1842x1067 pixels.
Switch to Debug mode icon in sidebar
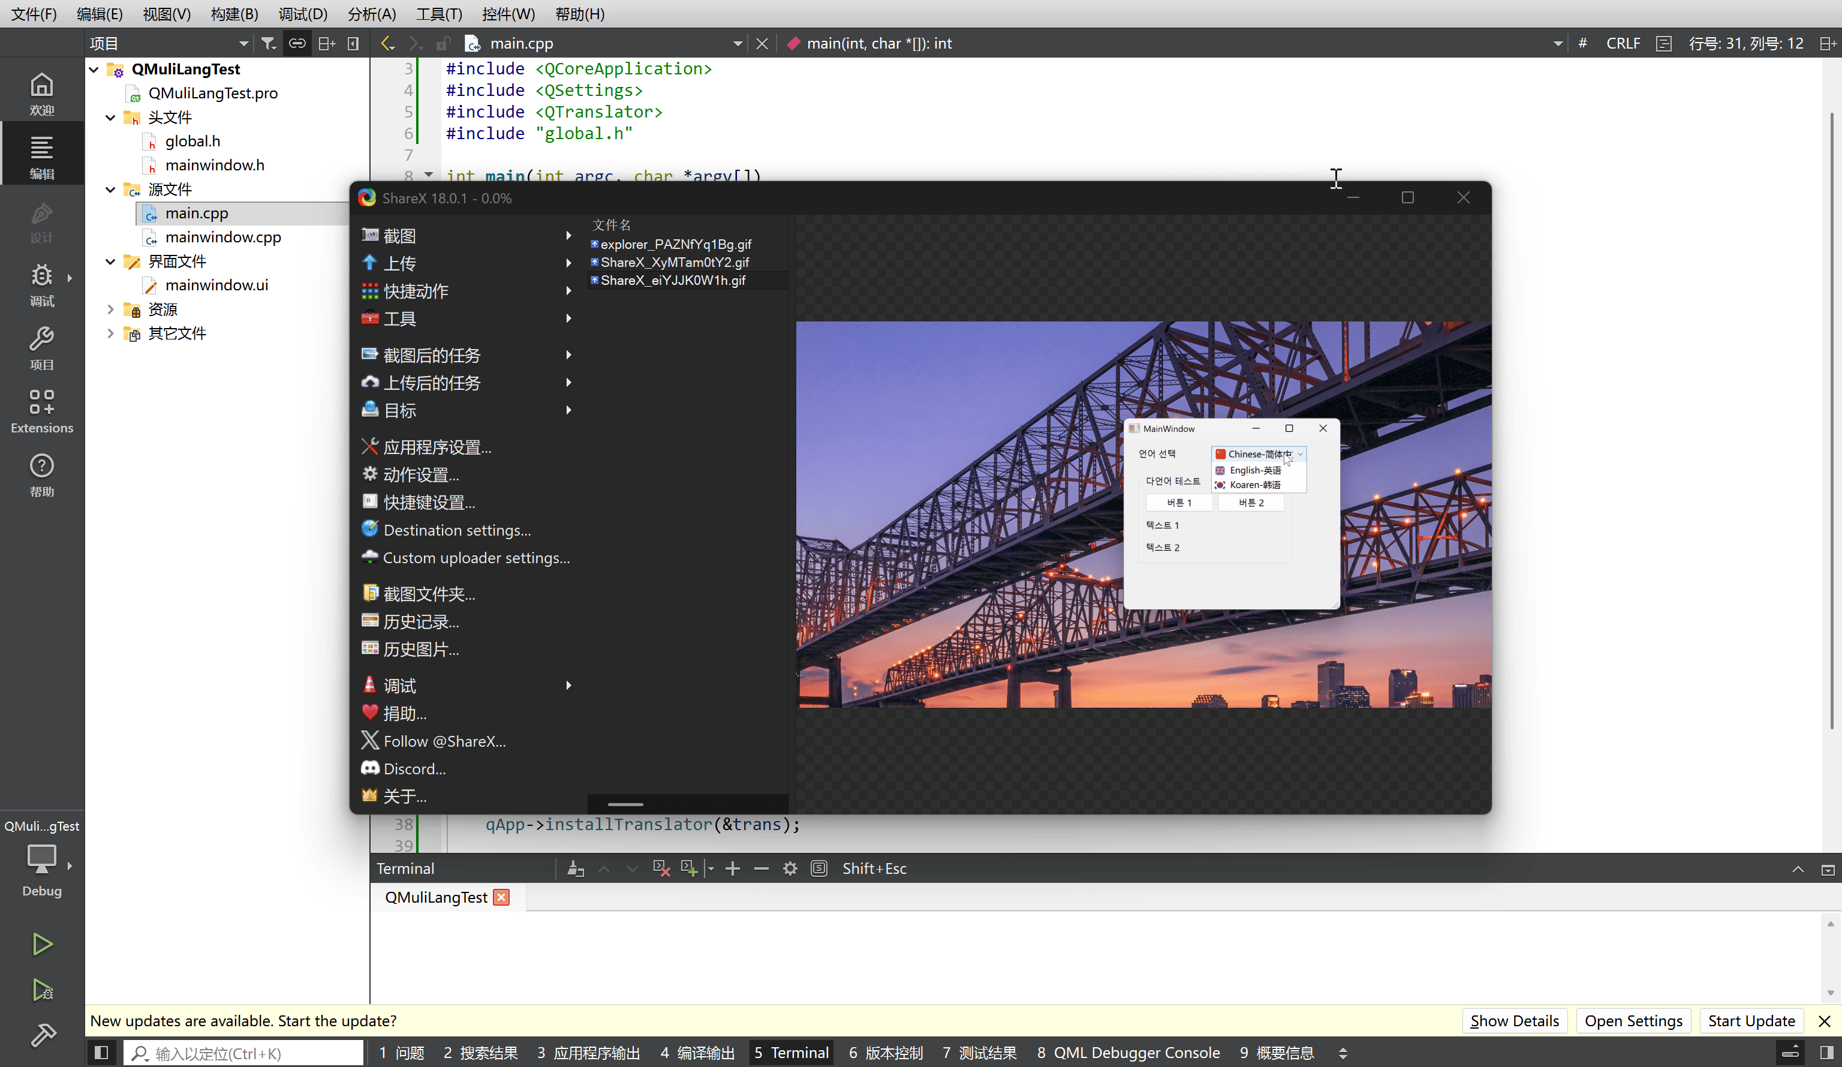pyautogui.click(x=41, y=284)
